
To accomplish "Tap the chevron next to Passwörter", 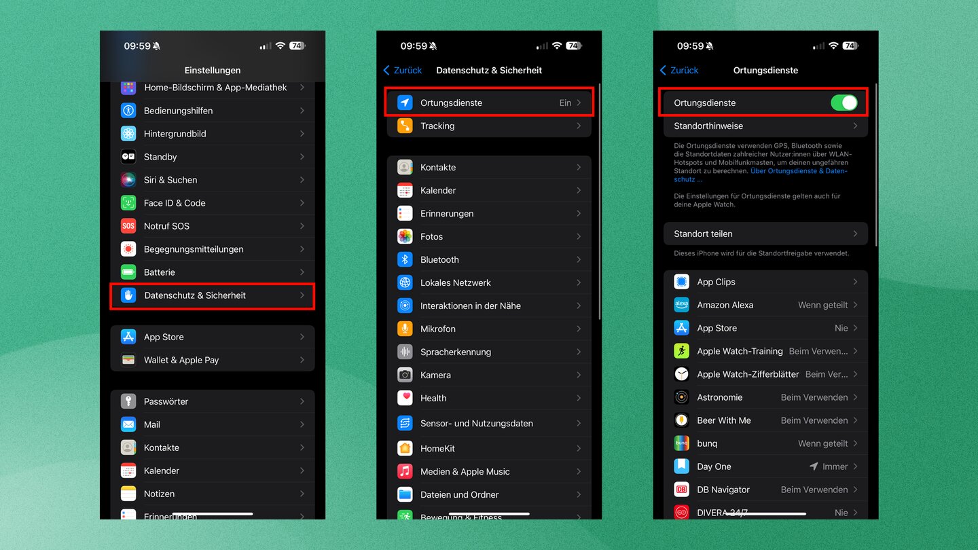I will tap(302, 402).
